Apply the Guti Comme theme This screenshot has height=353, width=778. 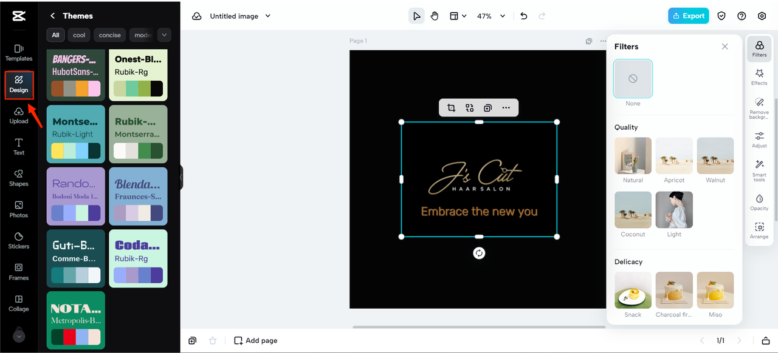[x=76, y=258]
